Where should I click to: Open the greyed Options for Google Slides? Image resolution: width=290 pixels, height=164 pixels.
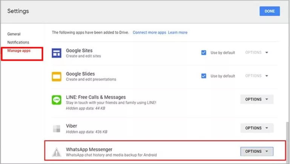(256, 76)
